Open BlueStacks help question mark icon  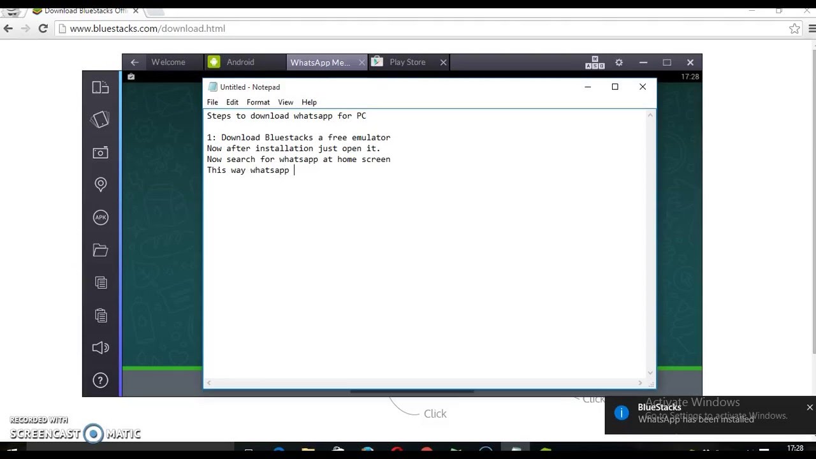100,381
